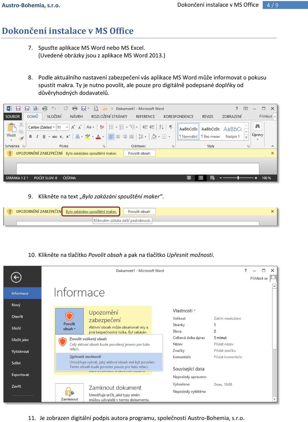The width and height of the screenshot is (308, 422).
Task: Click the decrease indent icon
Action: pos(145,127)
